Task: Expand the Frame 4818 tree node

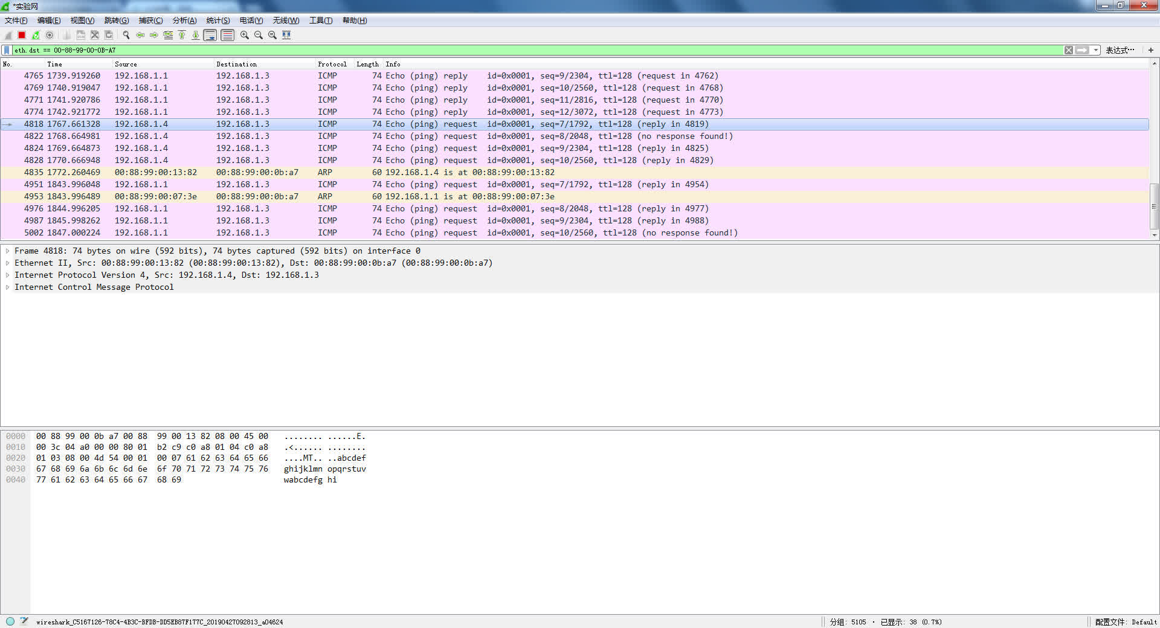Action: click(x=7, y=251)
